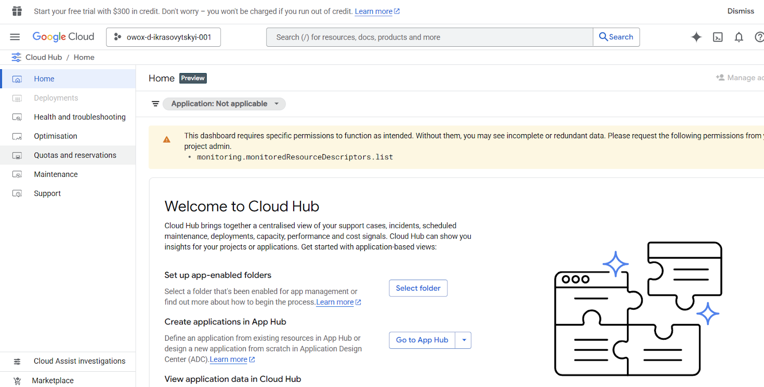Click monitoring.monitoredResourceDescriptors.list permission text
764x387 pixels.
tap(295, 157)
